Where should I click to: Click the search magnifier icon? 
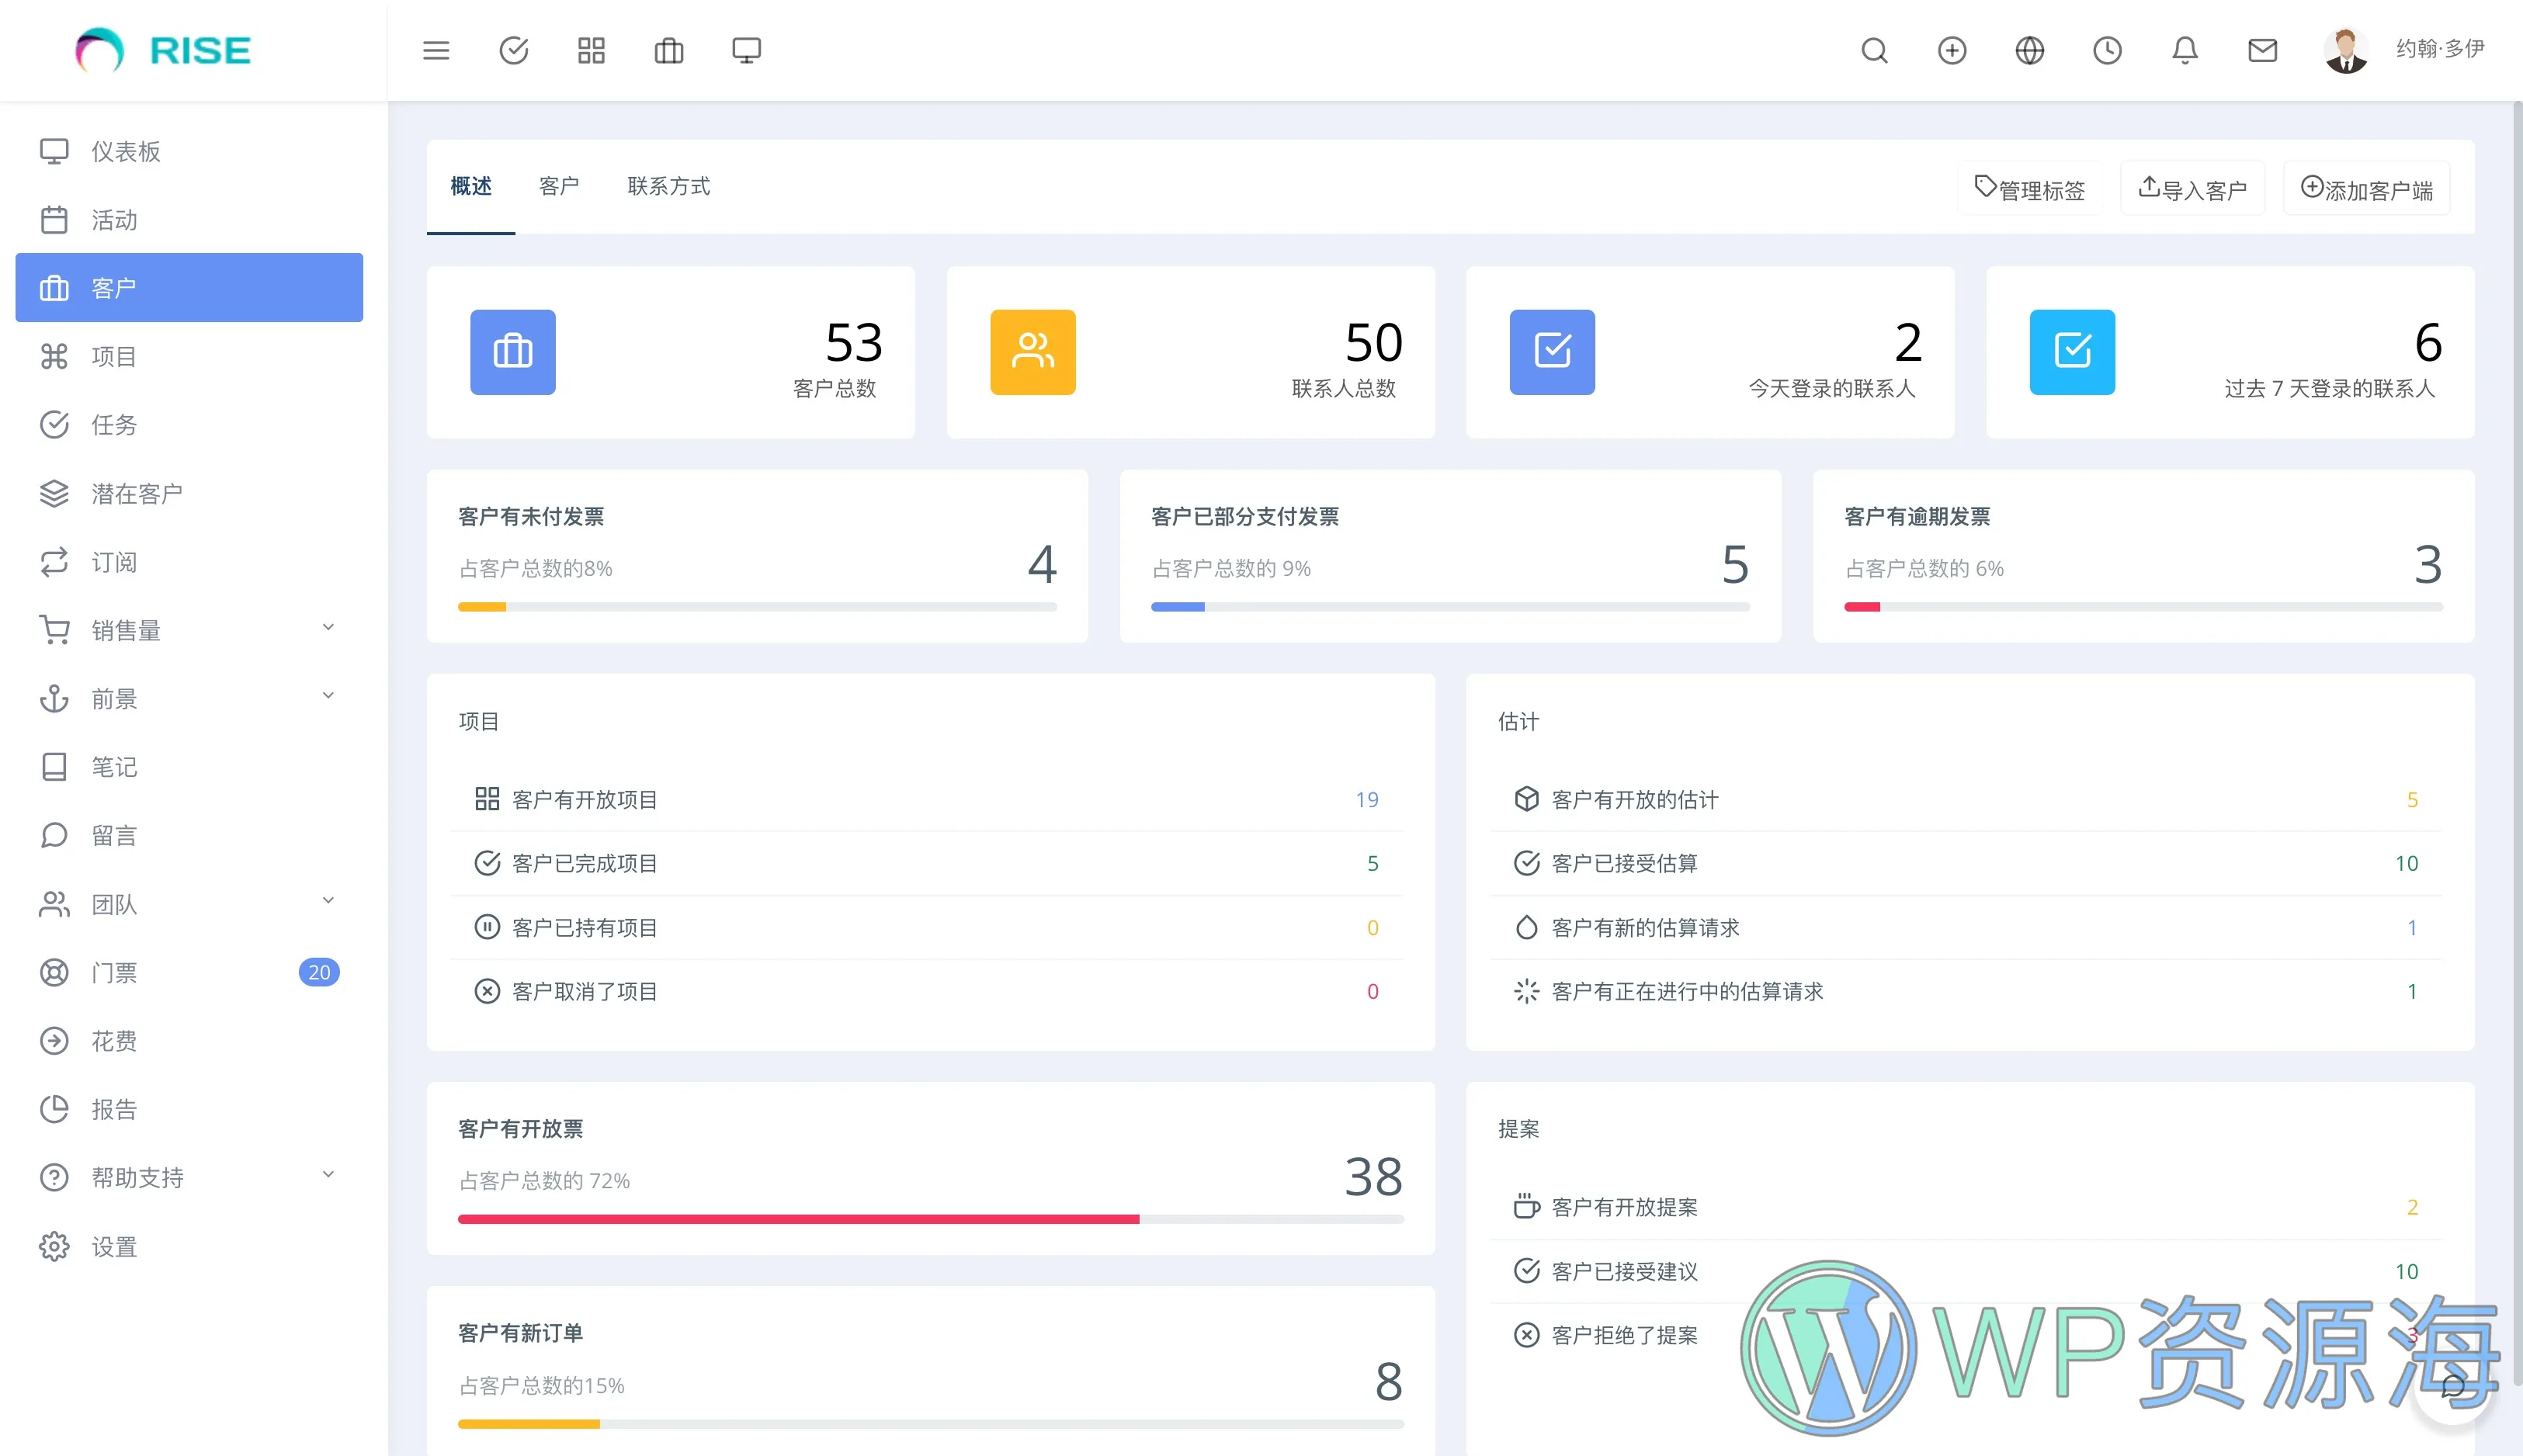1875,50
